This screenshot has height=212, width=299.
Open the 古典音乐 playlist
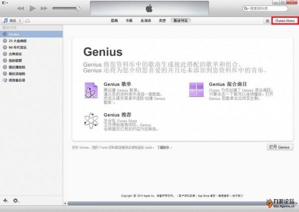[15, 53]
